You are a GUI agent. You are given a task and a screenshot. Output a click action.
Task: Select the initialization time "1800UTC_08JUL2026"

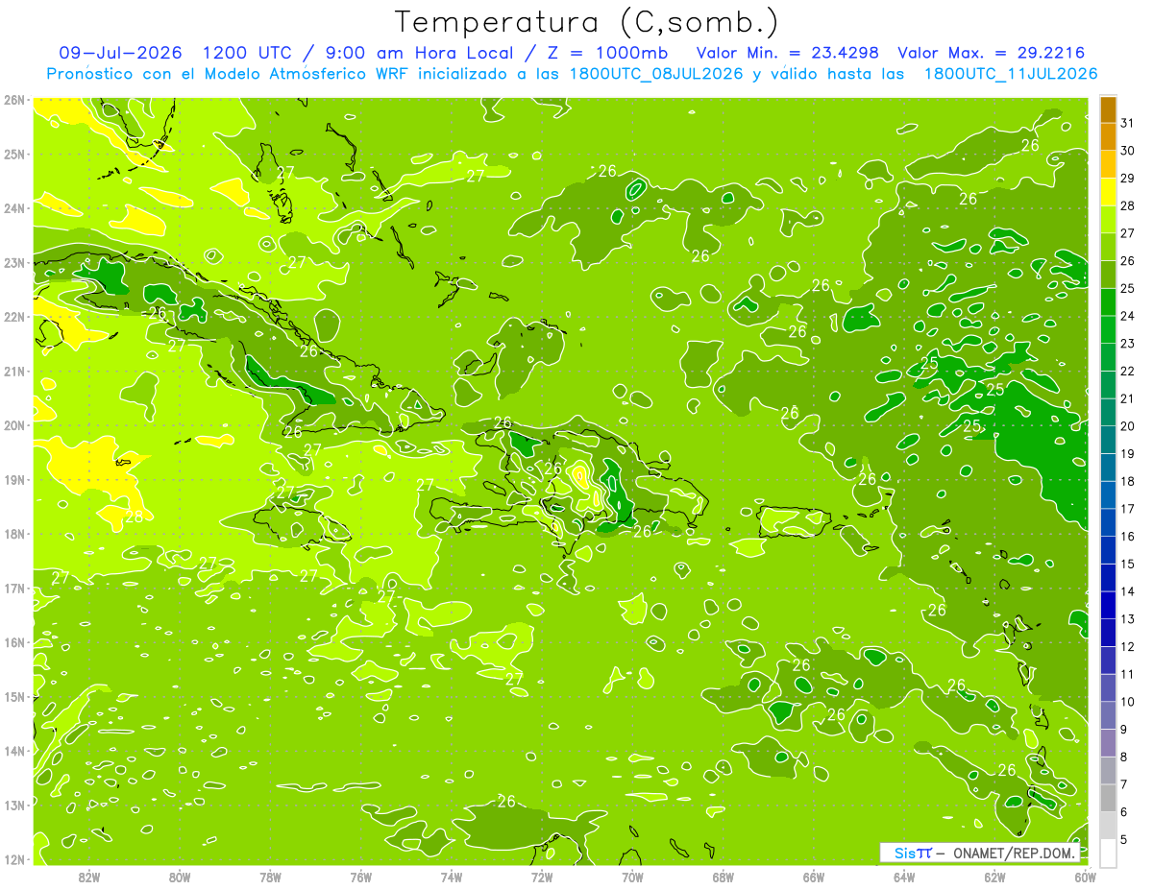[x=656, y=73]
